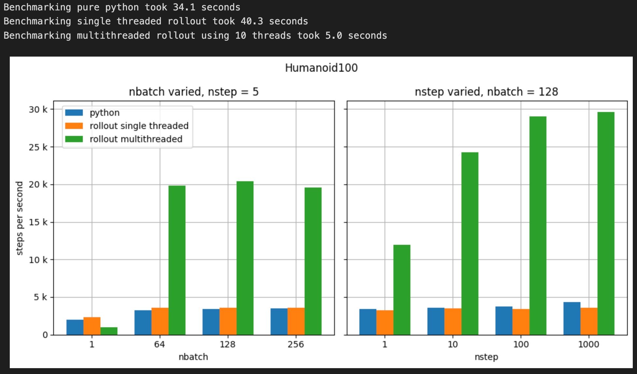Image resolution: width=637 pixels, height=374 pixels.
Task: Click the green bar at nbatch 128
Action: [245, 258]
